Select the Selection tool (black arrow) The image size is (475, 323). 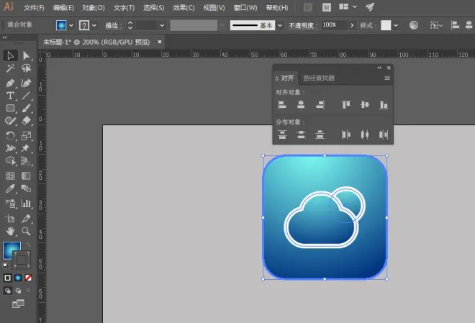(10, 55)
